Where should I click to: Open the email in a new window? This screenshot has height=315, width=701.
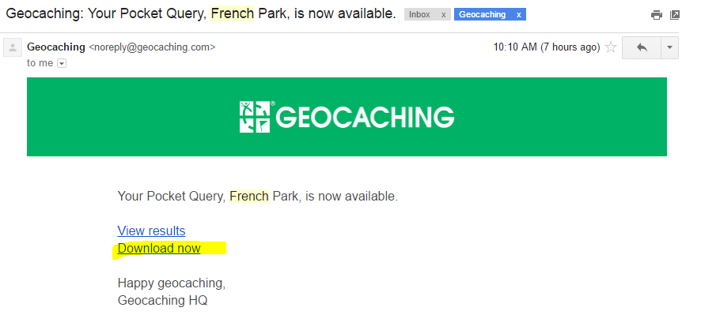(675, 15)
